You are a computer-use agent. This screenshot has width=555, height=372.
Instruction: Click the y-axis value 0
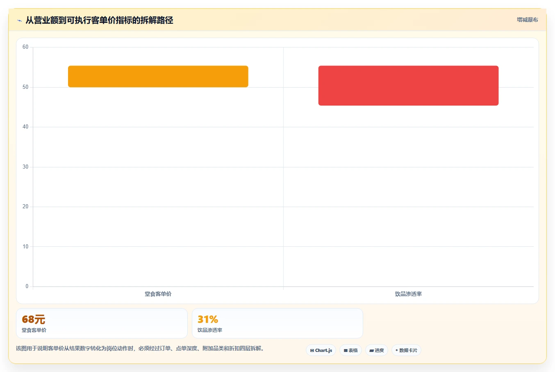[27, 286]
